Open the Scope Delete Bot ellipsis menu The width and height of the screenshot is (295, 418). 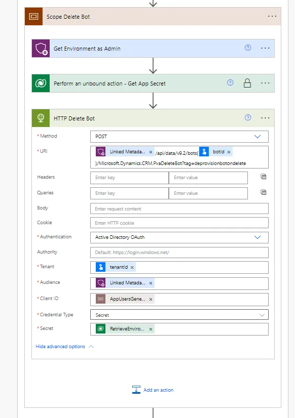pos(272,16)
